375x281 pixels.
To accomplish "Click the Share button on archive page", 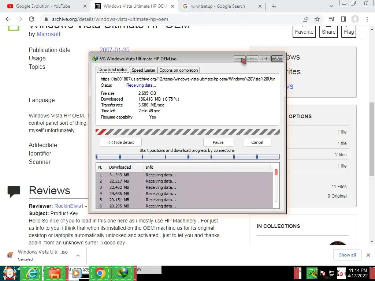I will point(328,31).
